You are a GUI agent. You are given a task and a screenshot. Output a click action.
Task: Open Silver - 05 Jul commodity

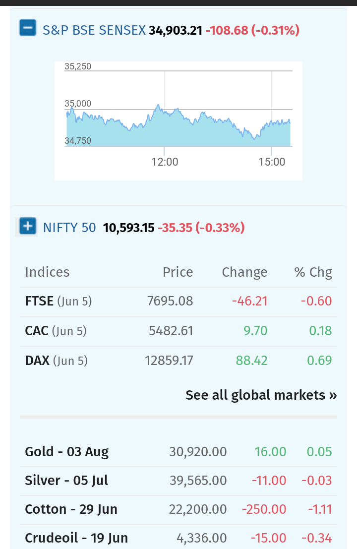point(178,481)
